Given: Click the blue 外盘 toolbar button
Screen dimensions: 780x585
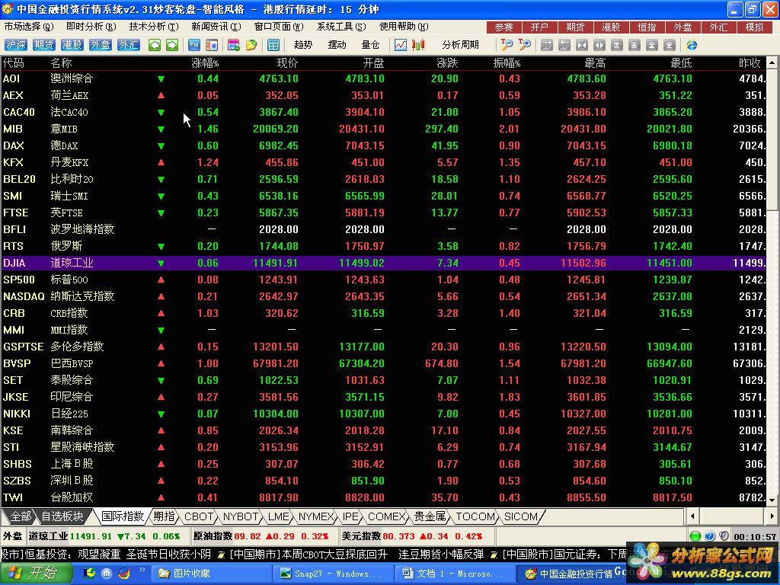Looking at the screenshot, I should pyautogui.click(x=100, y=45).
